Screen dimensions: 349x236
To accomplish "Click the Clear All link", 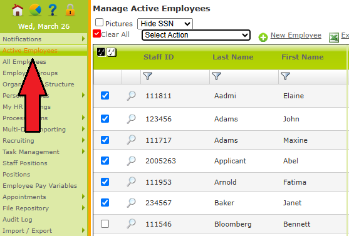I will point(115,34).
